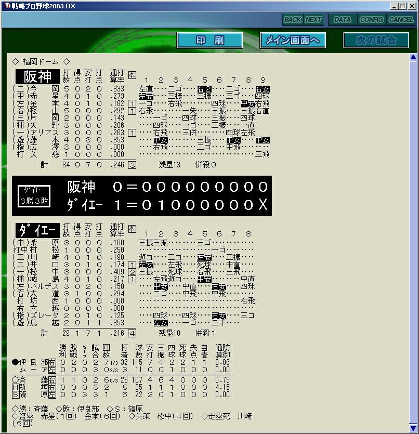Click the 併殺0 double play note
The width and height of the screenshot is (419, 434).
(206, 165)
